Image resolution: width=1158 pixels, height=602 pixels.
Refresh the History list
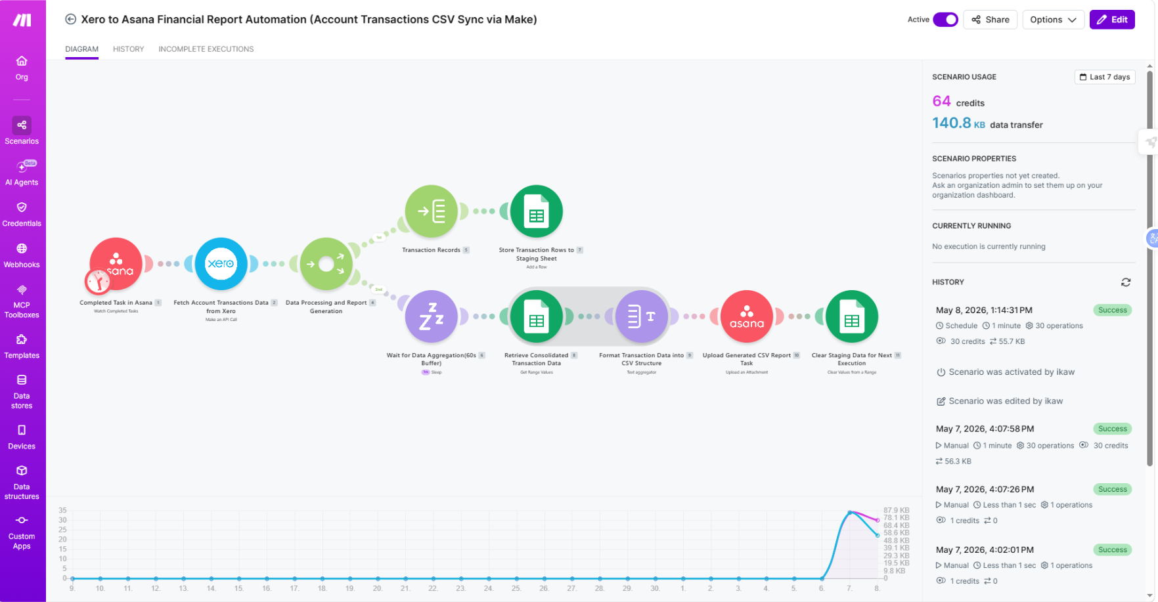pos(1126,282)
